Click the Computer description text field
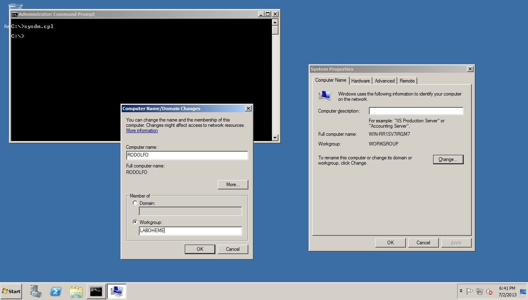This screenshot has width=528, height=300. [416, 111]
